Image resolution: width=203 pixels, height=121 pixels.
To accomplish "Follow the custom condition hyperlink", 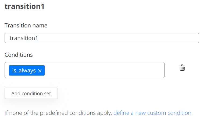I will point(153,113).
